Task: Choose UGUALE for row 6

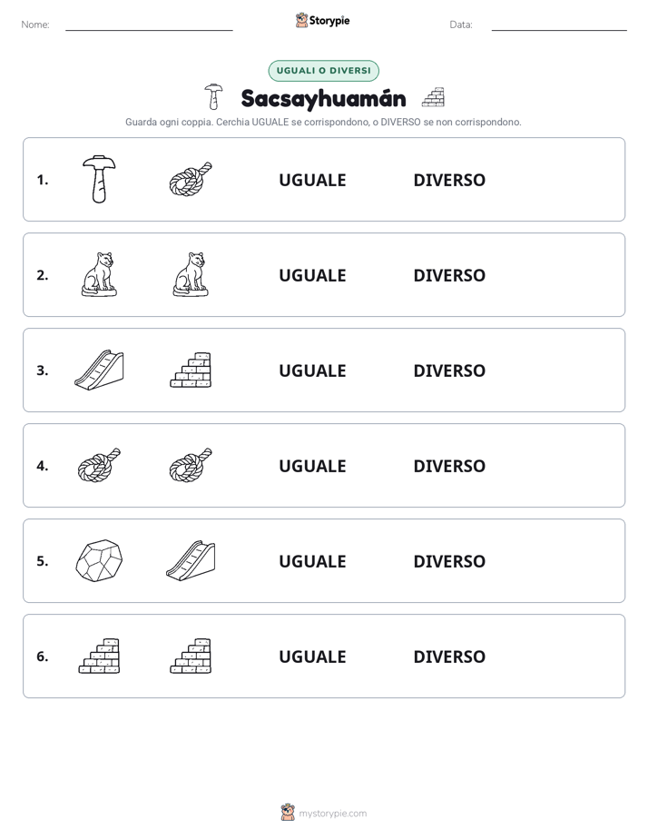Action: (x=312, y=656)
